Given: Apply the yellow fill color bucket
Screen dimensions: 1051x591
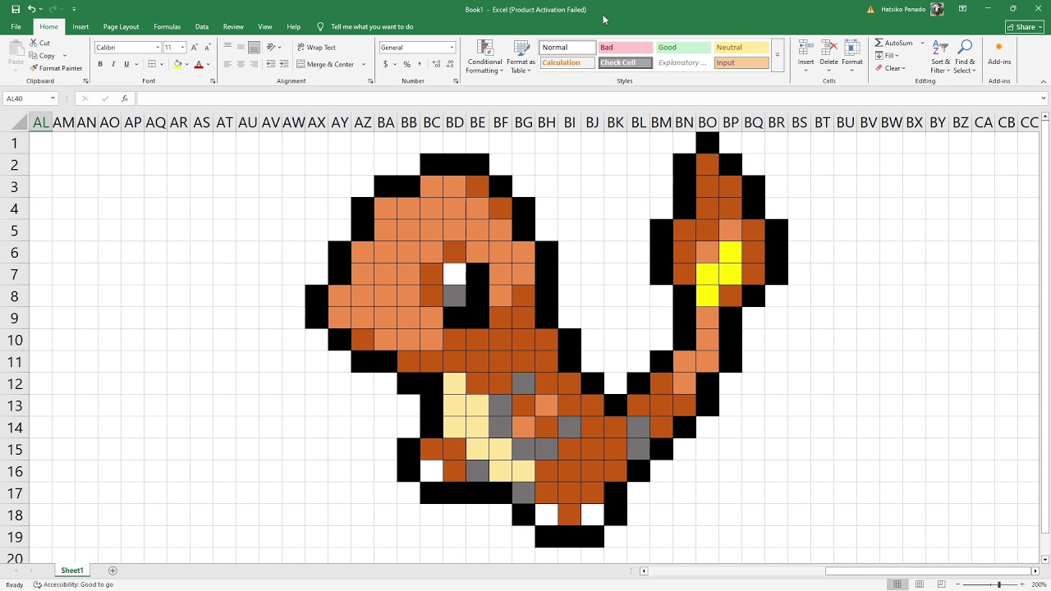Looking at the screenshot, I should coord(177,64).
